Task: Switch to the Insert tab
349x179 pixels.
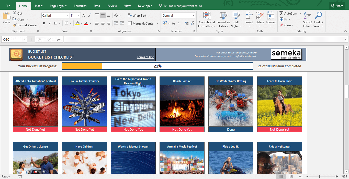Action: coord(39,6)
